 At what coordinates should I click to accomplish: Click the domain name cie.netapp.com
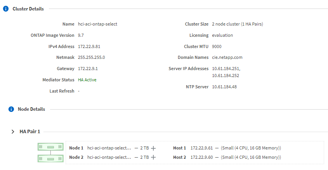(227, 57)
